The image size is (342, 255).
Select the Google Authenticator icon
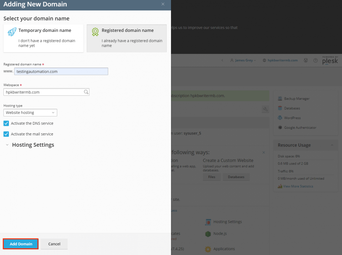[x=280, y=127]
